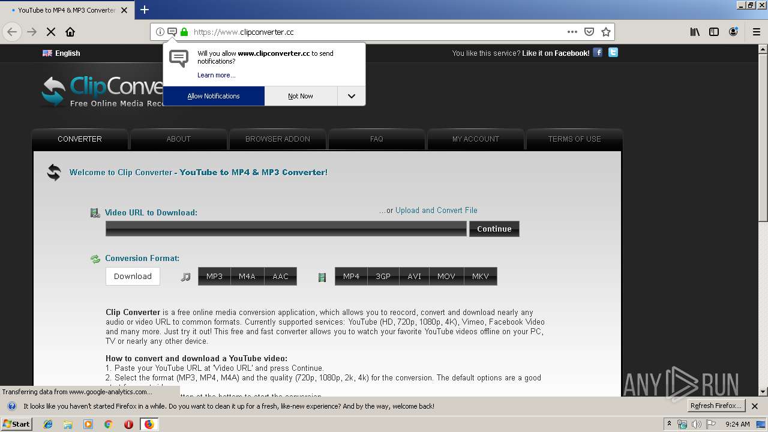Click the Allow Notifications button
This screenshot has width=768, height=432.
tap(214, 96)
